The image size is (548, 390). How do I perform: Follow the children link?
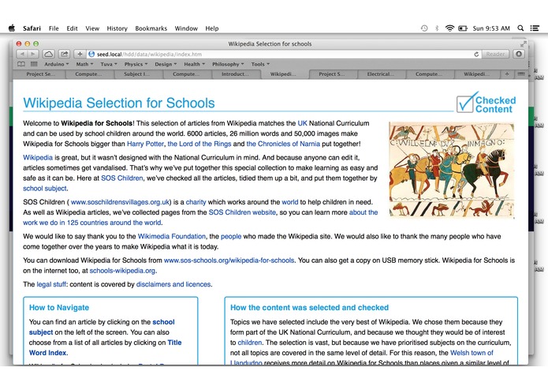pos(249,343)
